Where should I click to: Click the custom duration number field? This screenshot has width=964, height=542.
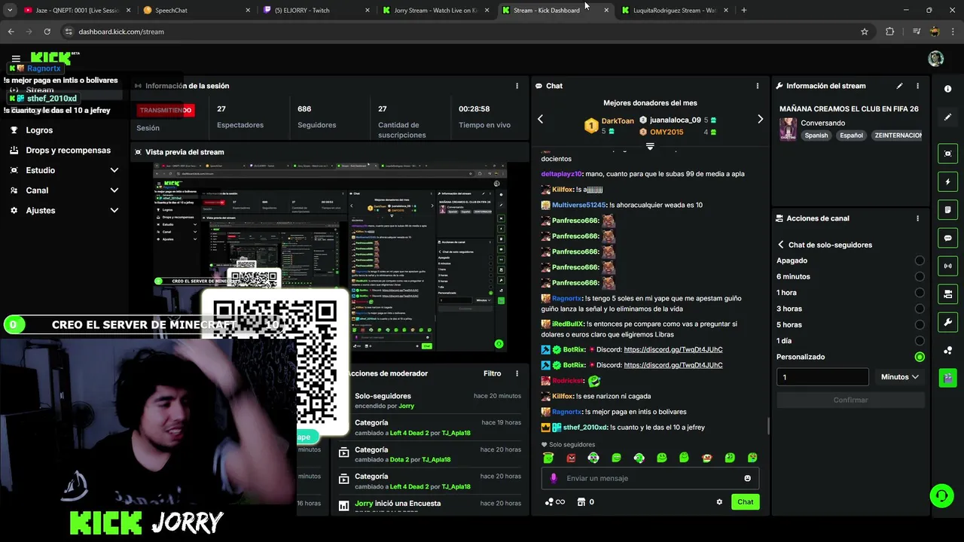[822, 377]
